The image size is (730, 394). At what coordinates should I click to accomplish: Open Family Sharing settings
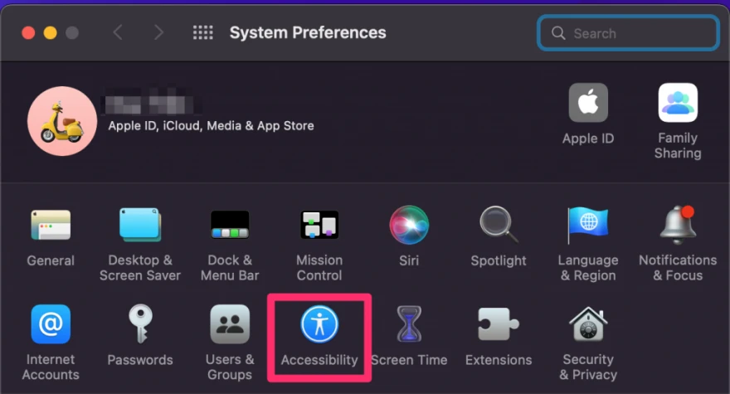[678, 104]
